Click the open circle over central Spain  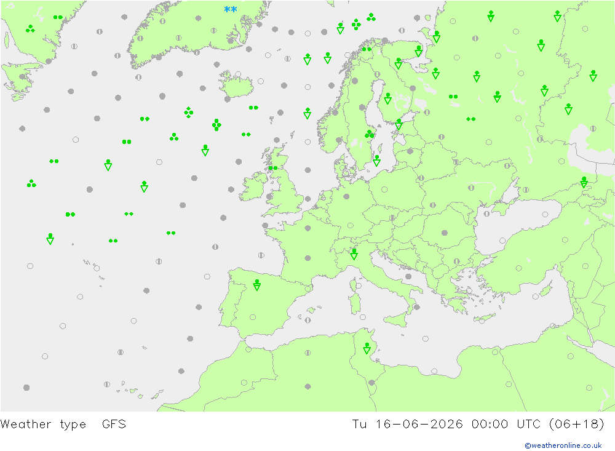pos(253,317)
